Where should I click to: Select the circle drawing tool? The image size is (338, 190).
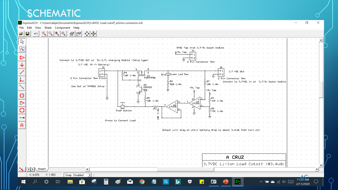[x=22, y=110]
